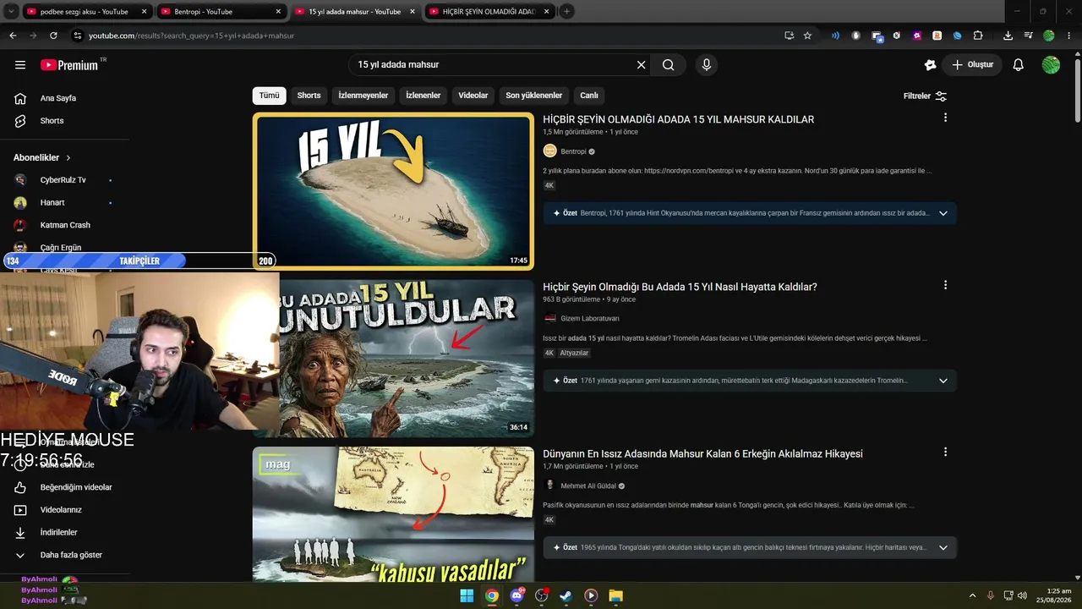
Task: Open a new Chrome tab
Action: [x=566, y=12]
